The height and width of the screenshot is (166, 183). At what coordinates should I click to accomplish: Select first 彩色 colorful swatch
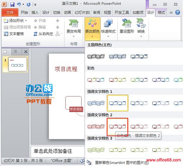coord(96,80)
